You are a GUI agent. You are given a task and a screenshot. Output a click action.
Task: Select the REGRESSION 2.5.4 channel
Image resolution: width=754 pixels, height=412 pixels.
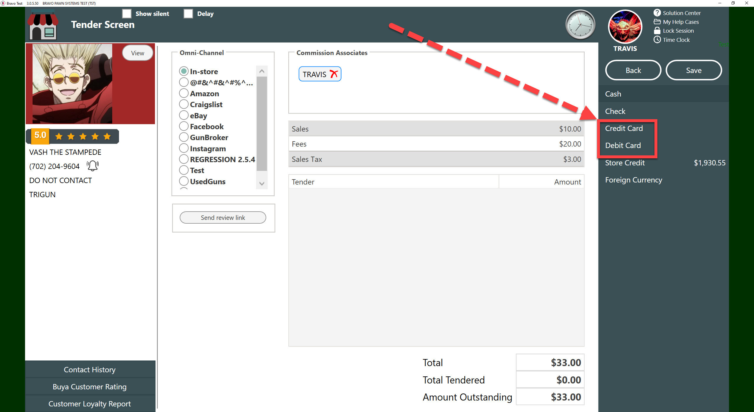[x=184, y=159]
